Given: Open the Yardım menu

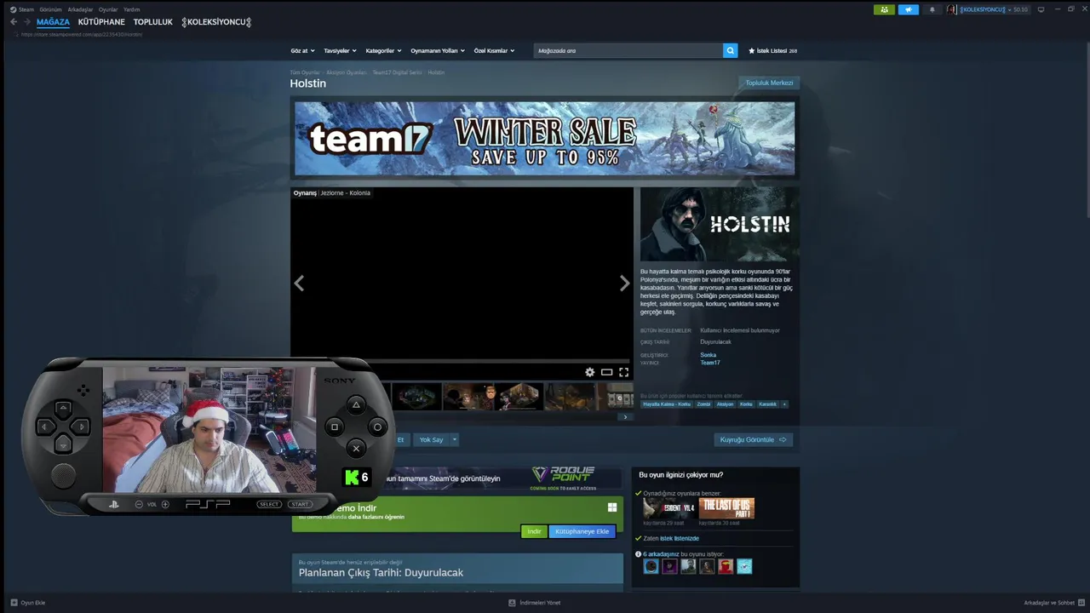Looking at the screenshot, I should coord(131,9).
